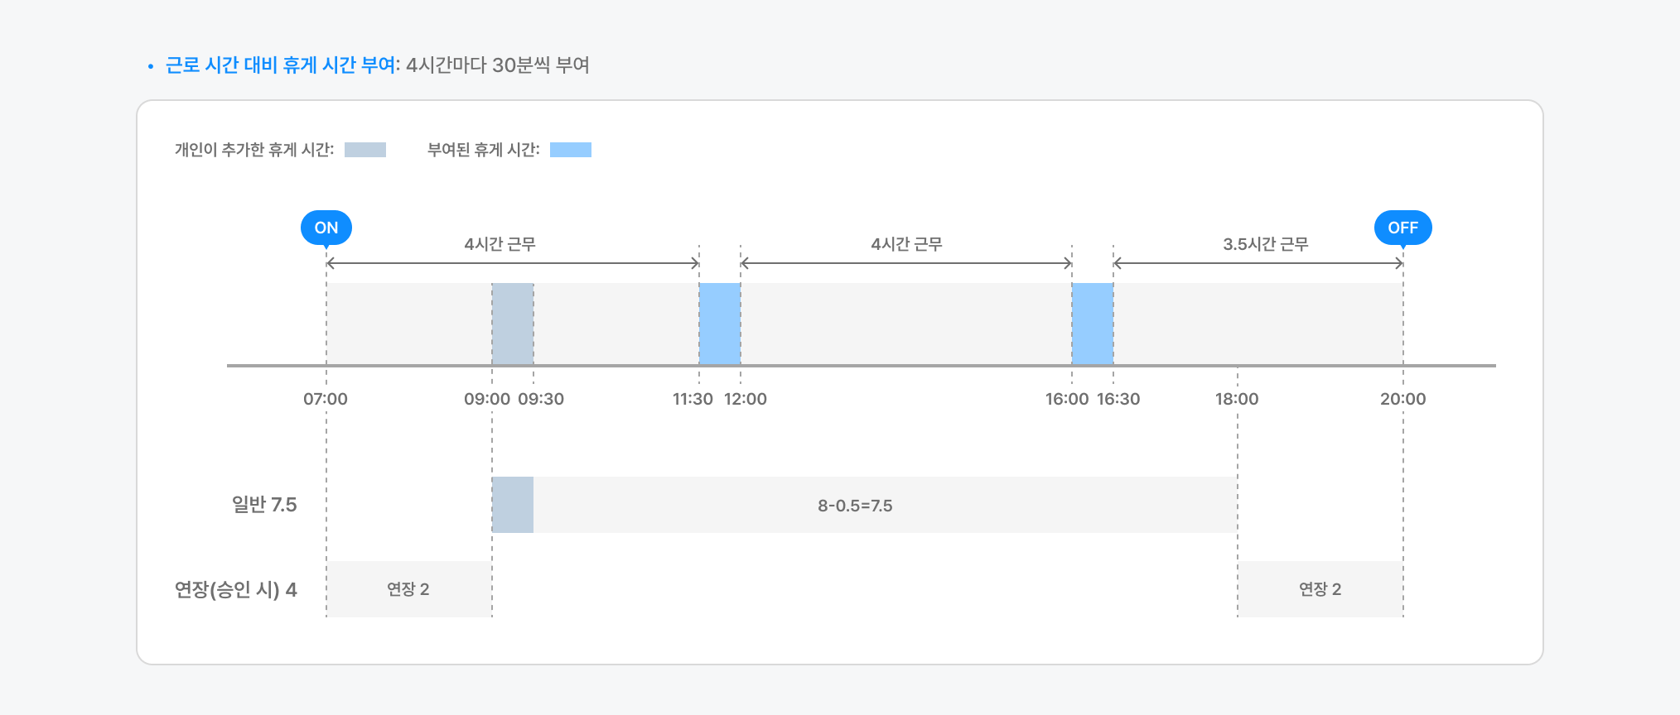Select the 20:00 time label
The height and width of the screenshot is (715, 1680).
click(1402, 399)
